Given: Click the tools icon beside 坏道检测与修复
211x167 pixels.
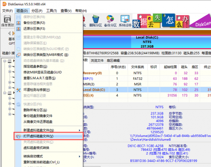Looking at the screenshot, I should [19, 90].
